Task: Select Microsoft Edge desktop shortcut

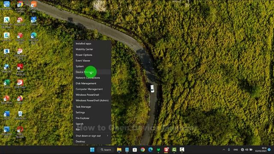Action: 33,38
